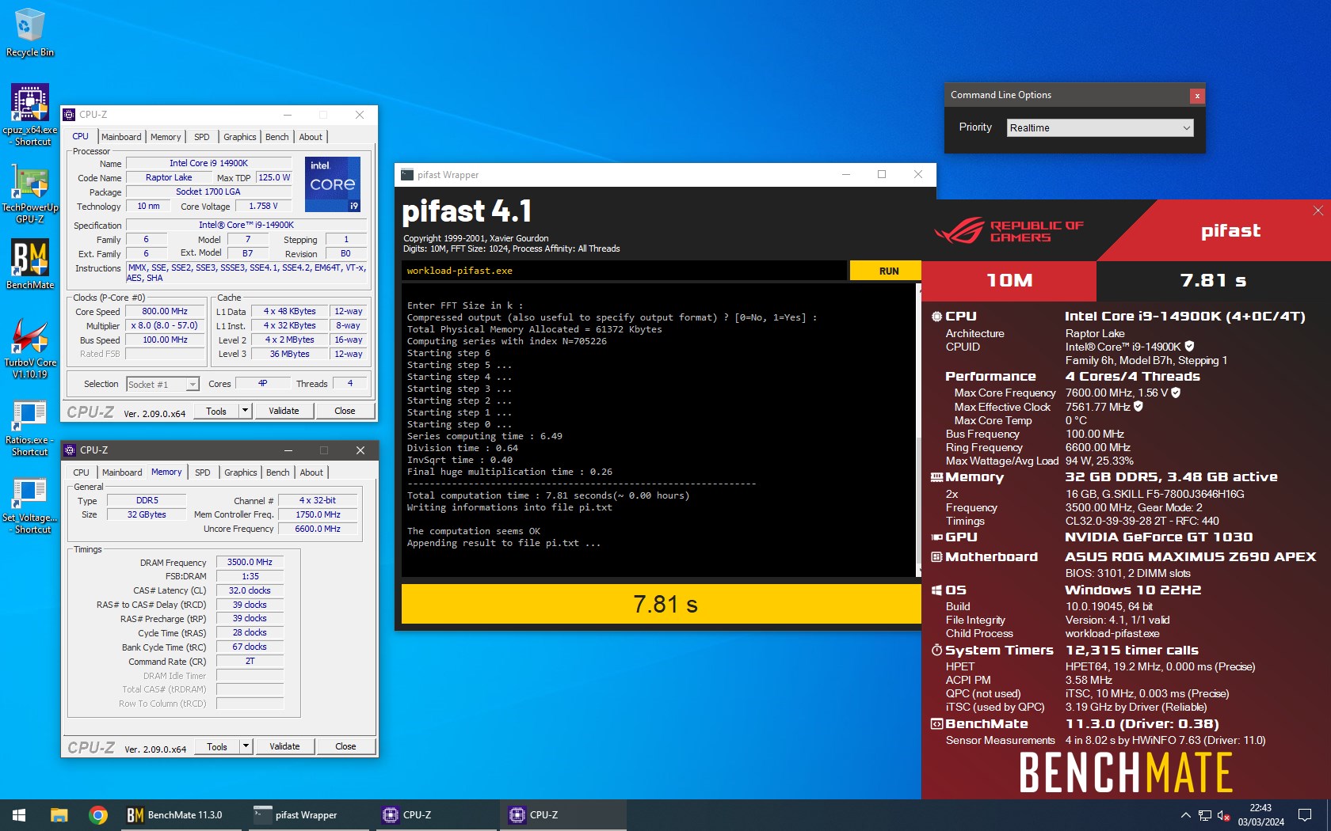
Task: Select CPU tab in top CPU-Z window
Action: click(x=81, y=137)
